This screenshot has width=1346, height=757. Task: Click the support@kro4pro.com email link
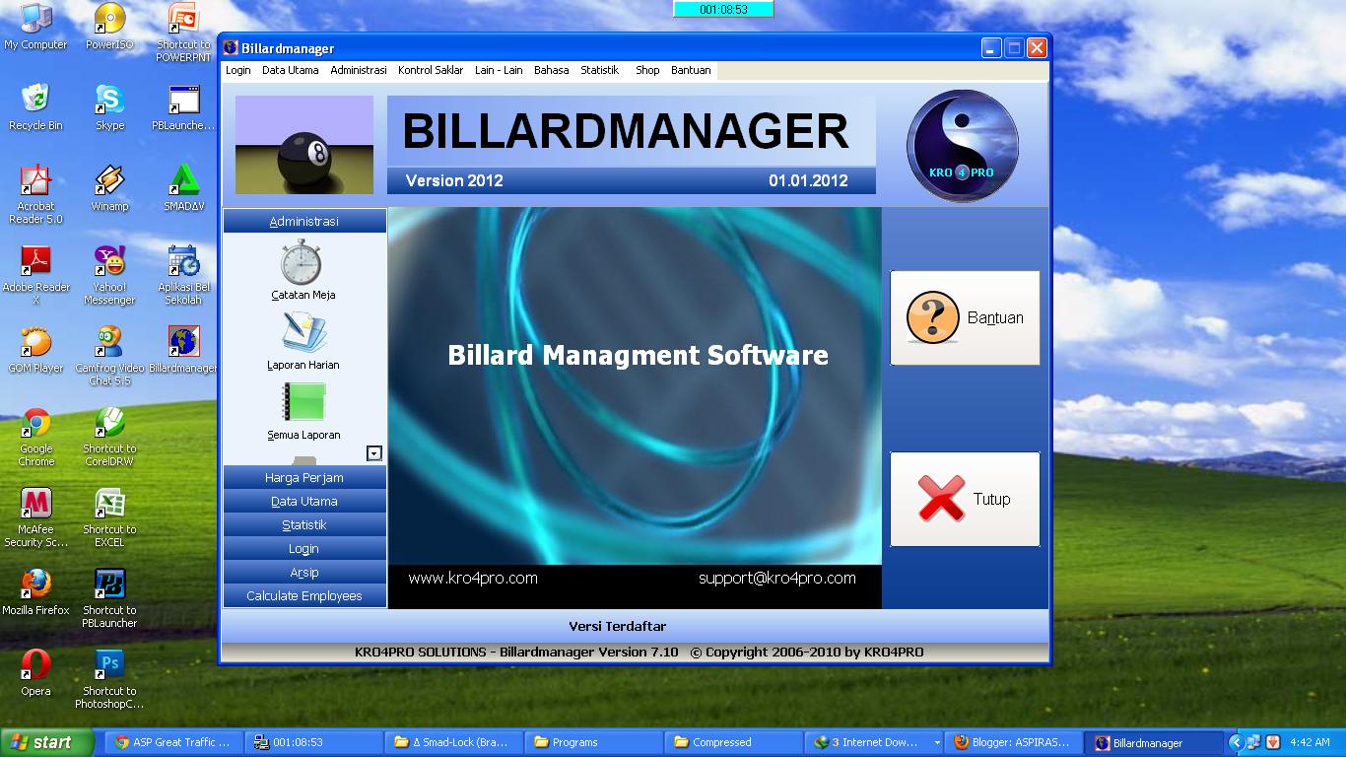[x=777, y=579]
